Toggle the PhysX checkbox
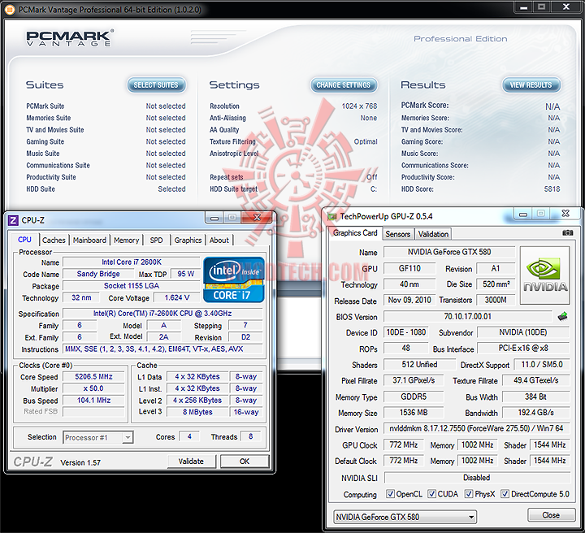The height and width of the screenshot is (533, 585). (469, 494)
